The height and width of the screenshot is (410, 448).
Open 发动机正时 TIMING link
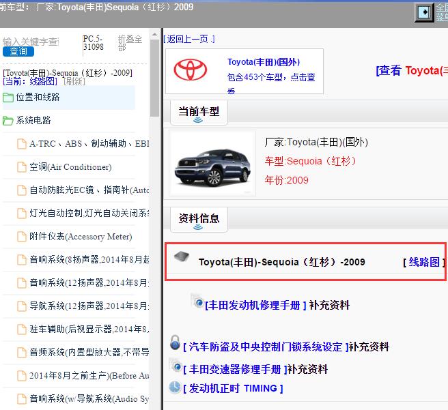pos(233,389)
